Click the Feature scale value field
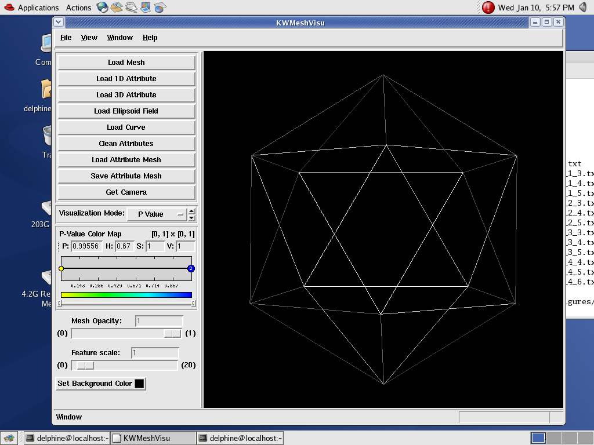The image size is (594, 445). 154,353
